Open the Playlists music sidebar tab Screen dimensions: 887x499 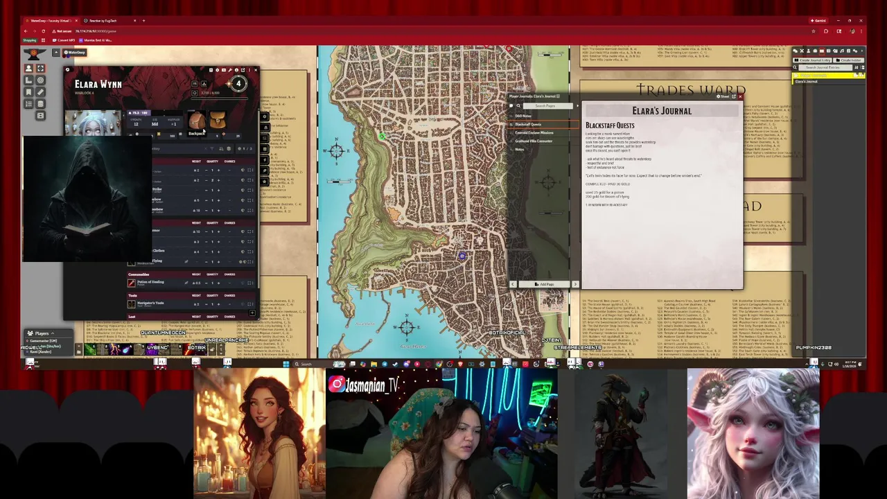pyautogui.click(x=842, y=51)
